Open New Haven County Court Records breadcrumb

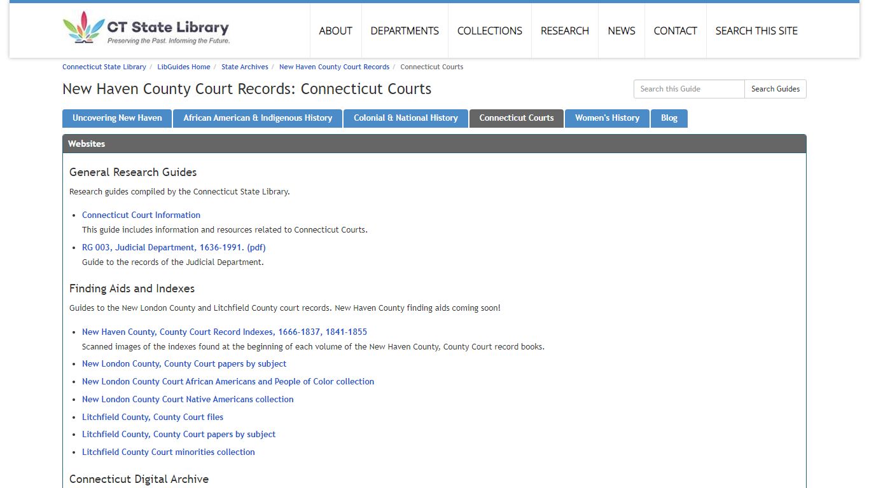[x=334, y=67]
